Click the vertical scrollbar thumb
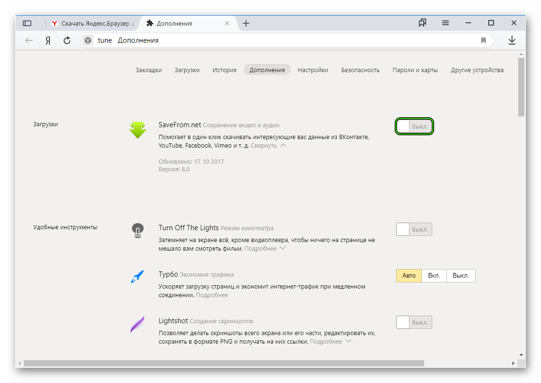 (521, 87)
